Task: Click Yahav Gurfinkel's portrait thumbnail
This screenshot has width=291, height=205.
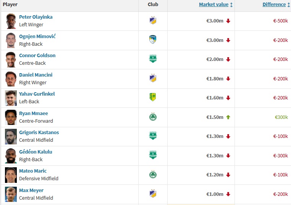Action: tap(11, 98)
